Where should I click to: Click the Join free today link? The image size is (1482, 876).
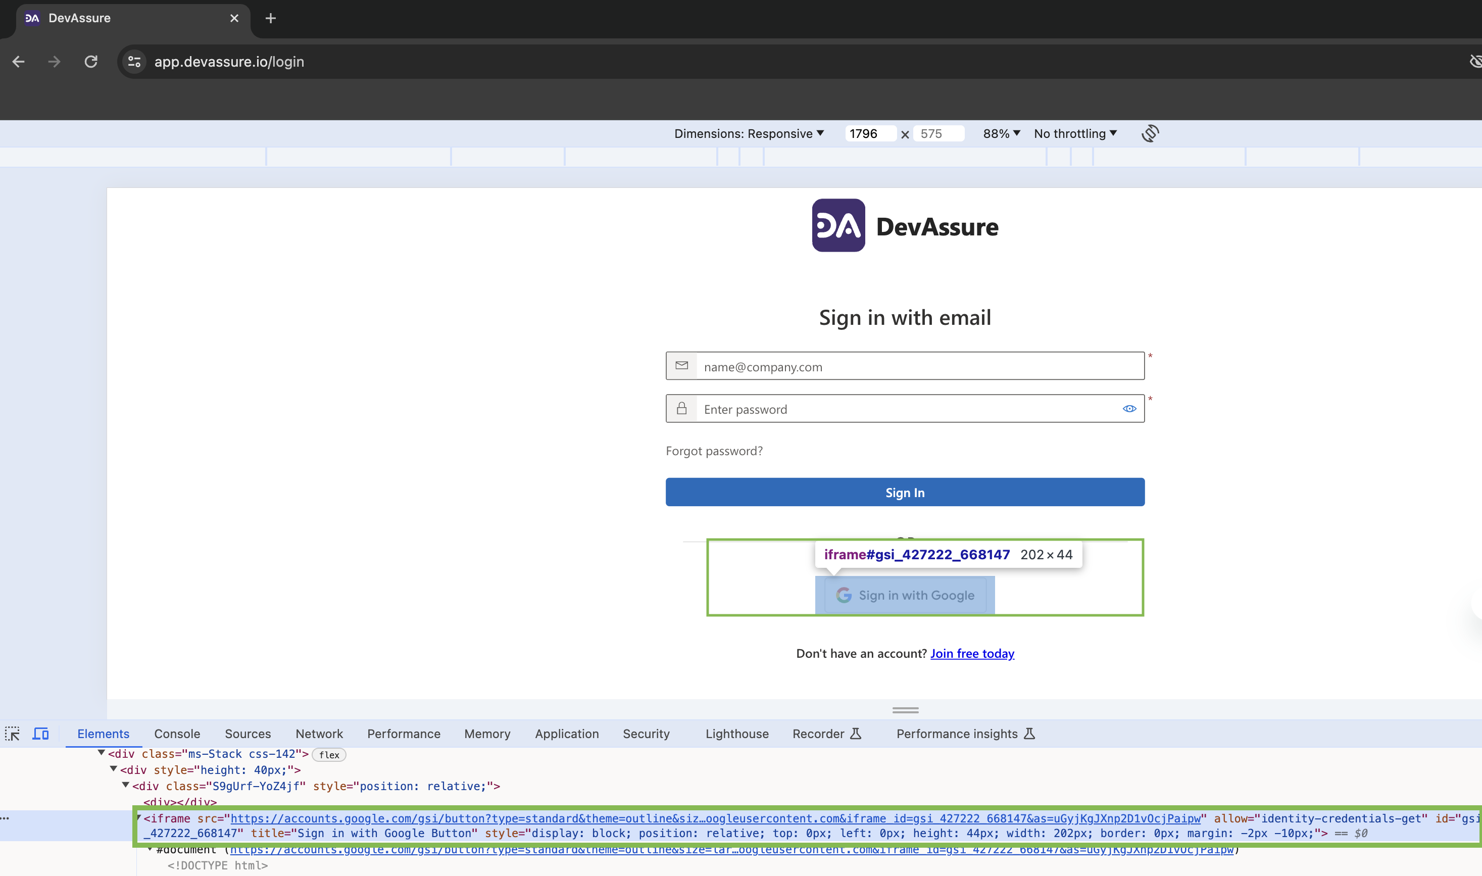(x=971, y=653)
